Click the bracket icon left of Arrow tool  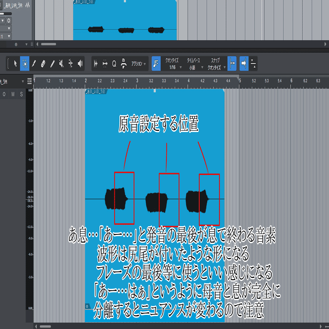point(8,64)
